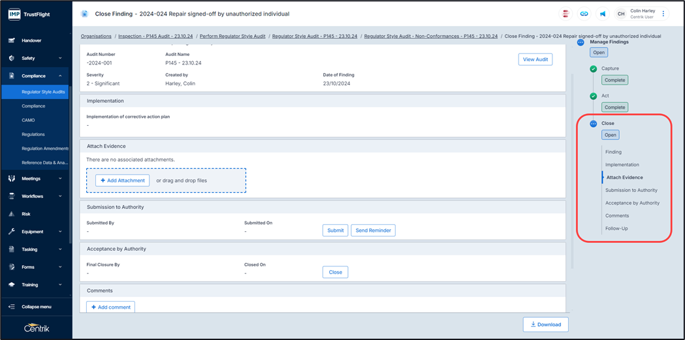This screenshot has height=340, width=685.
Task: Select CAMO in the Compliance submenu
Action: point(28,120)
